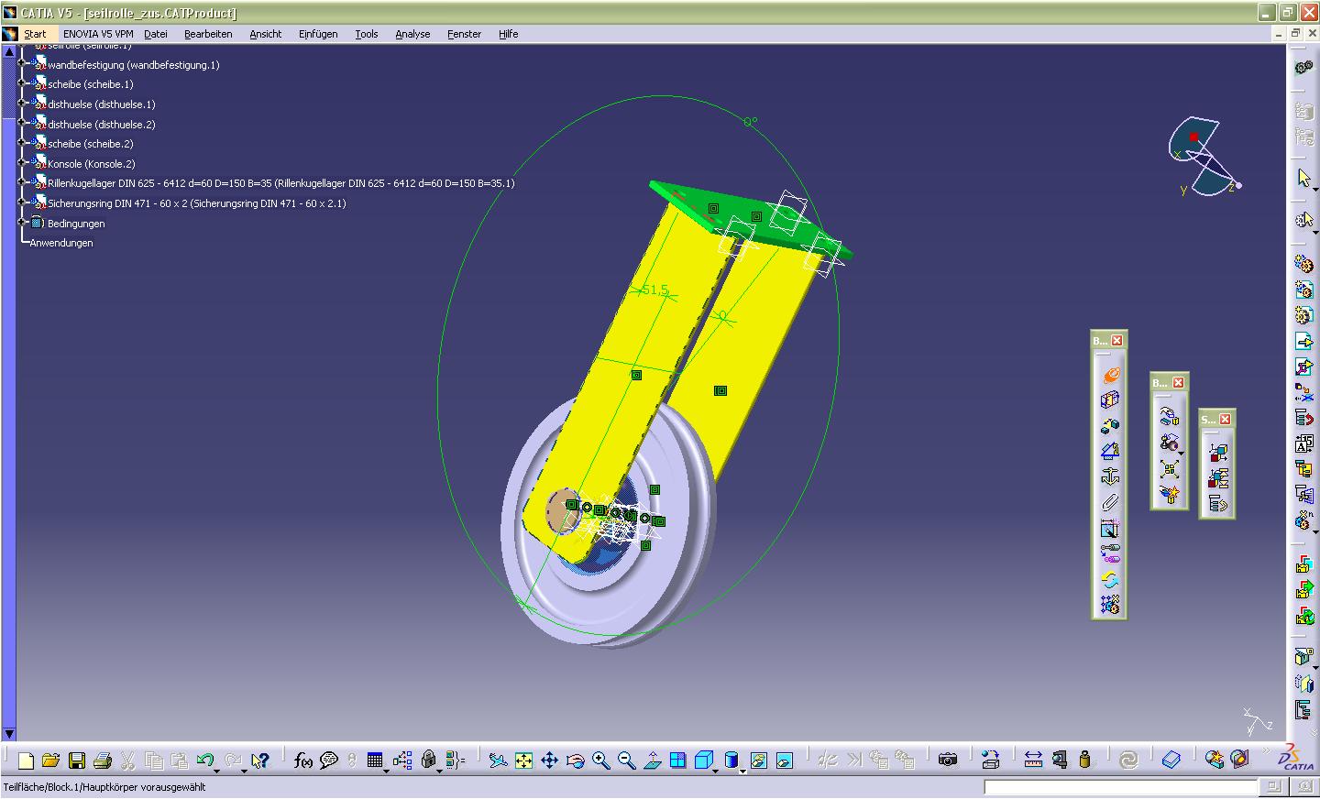This screenshot has height=799, width=1320.
Task: Select the Rotate view tool
Action: (x=575, y=761)
